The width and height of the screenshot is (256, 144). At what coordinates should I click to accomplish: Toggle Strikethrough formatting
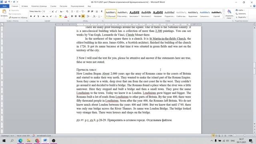click(44, 16)
